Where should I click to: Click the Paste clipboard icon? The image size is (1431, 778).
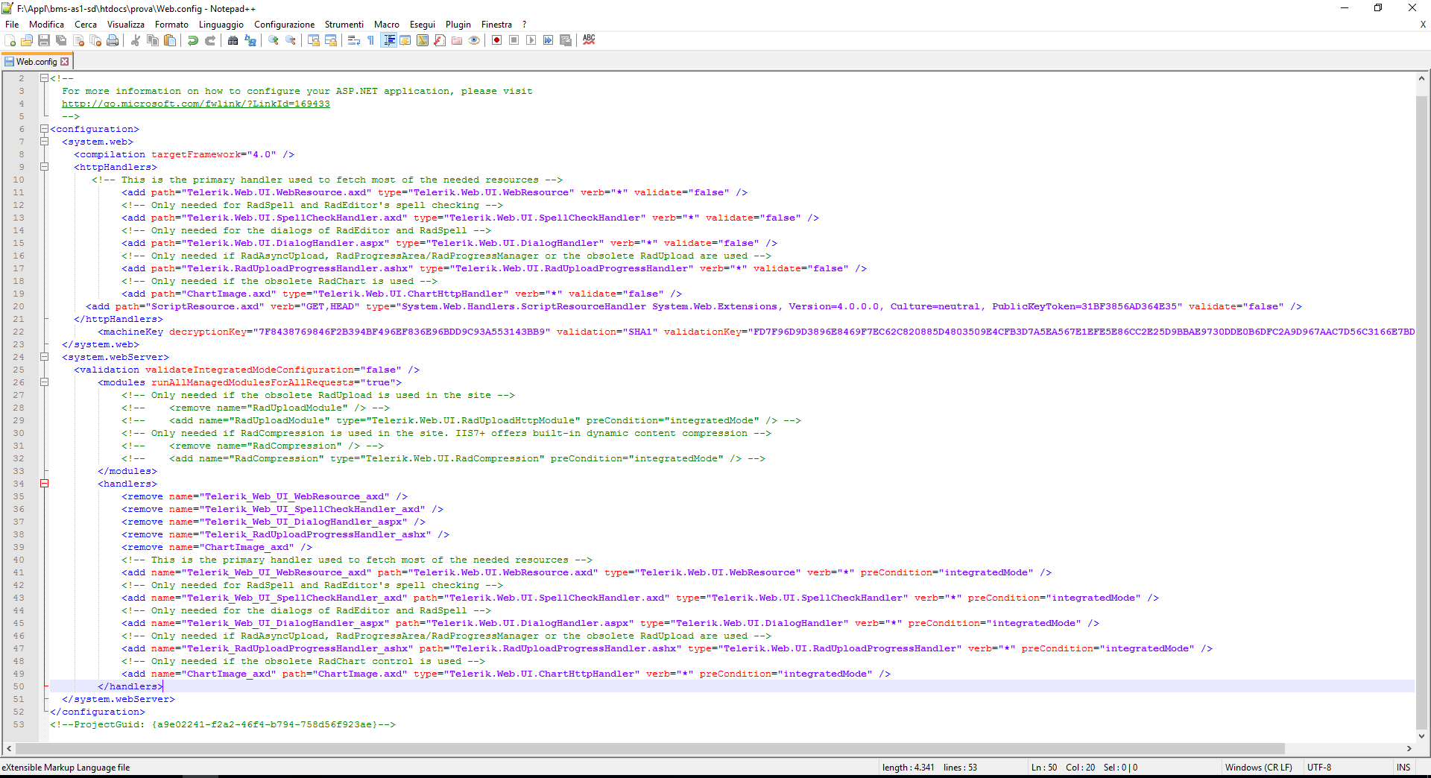coord(170,40)
